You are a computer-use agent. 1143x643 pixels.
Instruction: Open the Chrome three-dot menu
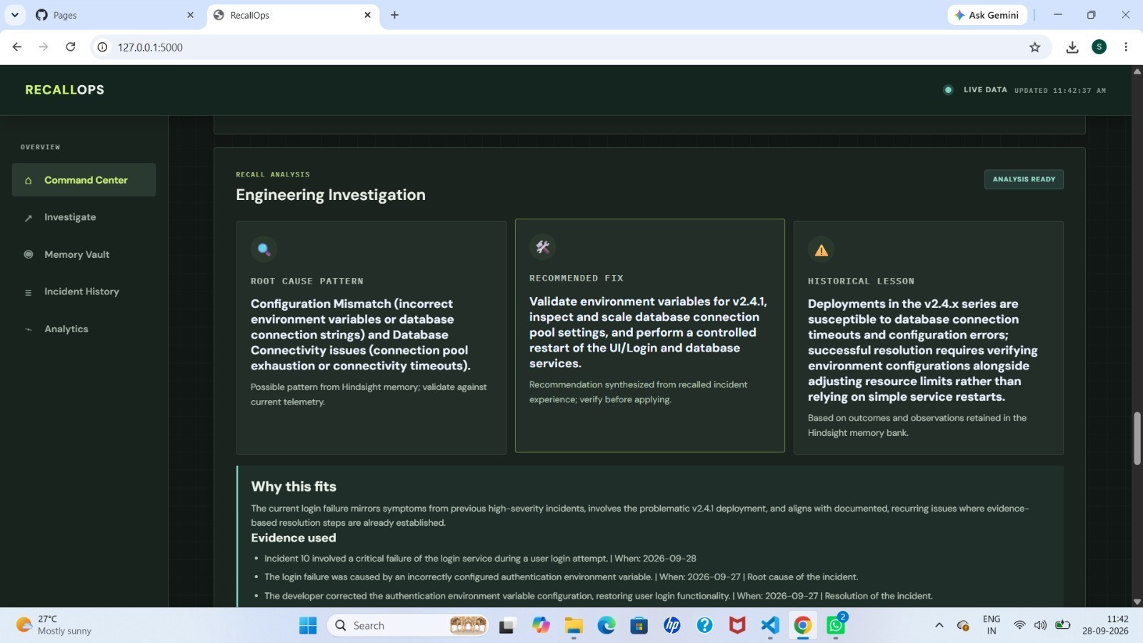pyautogui.click(x=1126, y=47)
